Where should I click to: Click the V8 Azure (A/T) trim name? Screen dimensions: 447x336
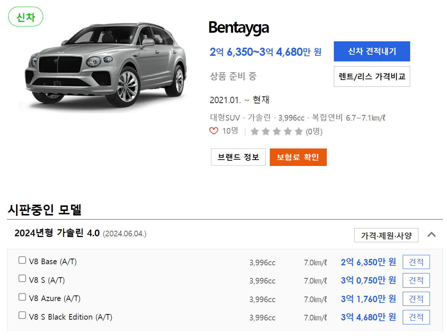55,298
